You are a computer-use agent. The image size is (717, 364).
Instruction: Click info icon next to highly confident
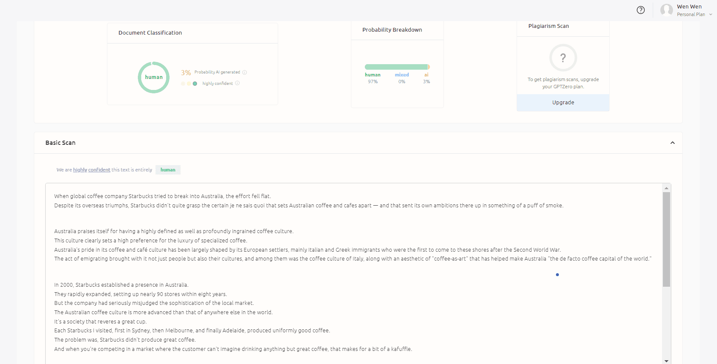237,83
